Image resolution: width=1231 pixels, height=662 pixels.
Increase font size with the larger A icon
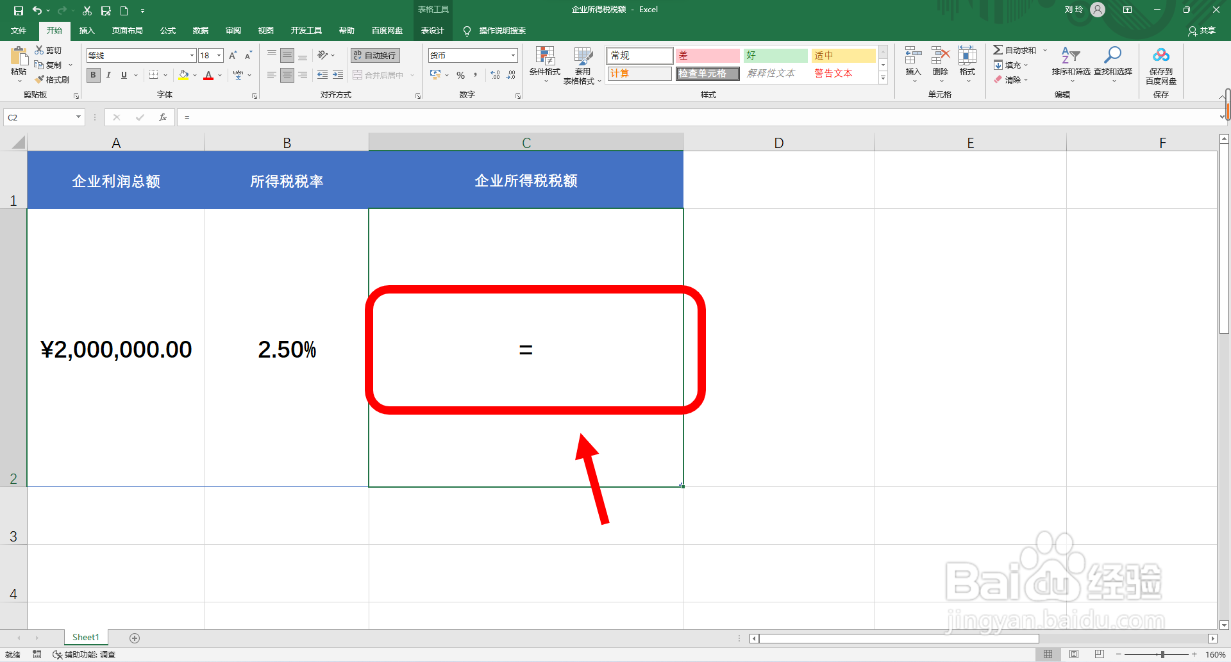[x=233, y=55]
